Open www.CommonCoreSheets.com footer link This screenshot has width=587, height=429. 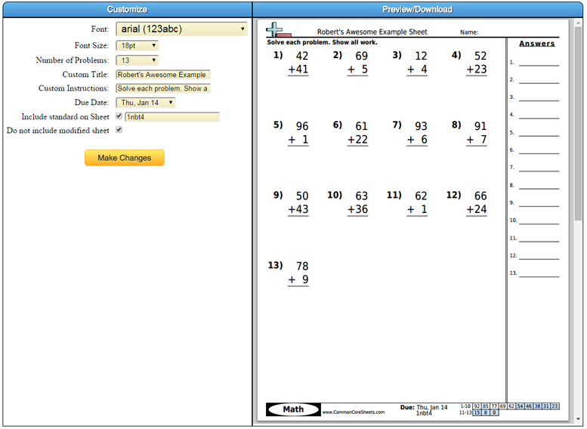(x=354, y=412)
